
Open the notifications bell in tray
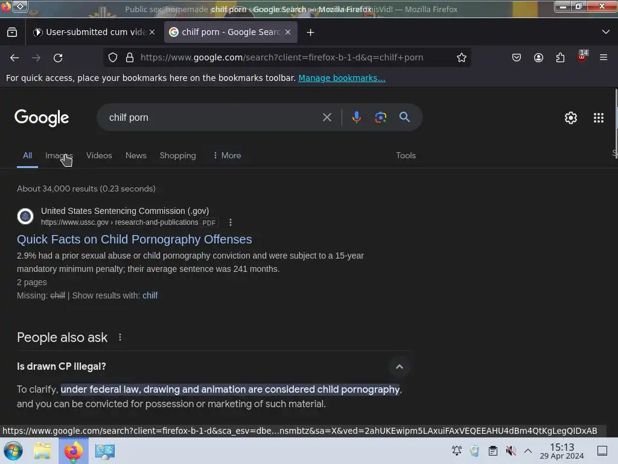point(457,451)
